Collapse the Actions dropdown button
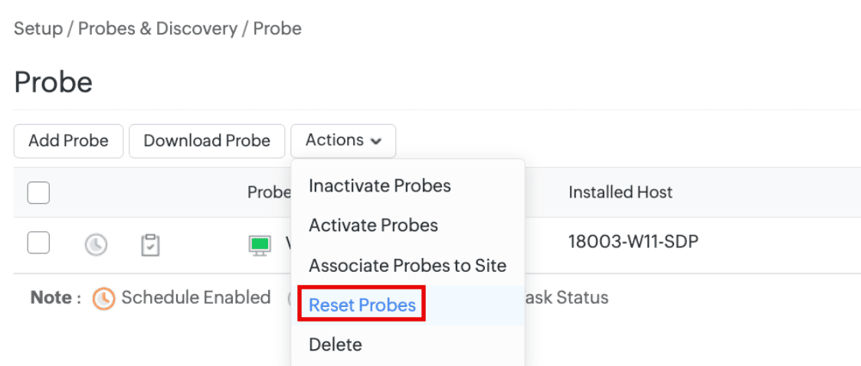The width and height of the screenshot is (861, 366). [343, 140]
